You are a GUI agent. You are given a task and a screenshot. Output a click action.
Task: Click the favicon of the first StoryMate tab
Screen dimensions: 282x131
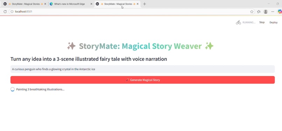[x=5, y=4]
